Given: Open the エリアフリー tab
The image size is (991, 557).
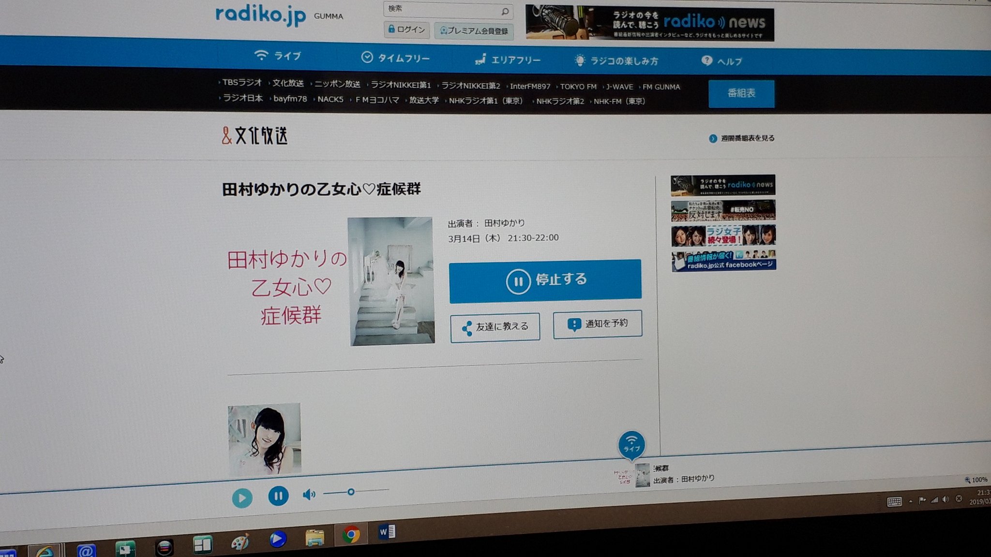Looking at the screenshot, I should 507,59.
